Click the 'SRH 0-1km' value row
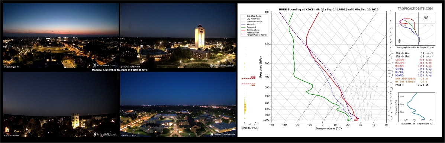 click(x=414, y=53)
